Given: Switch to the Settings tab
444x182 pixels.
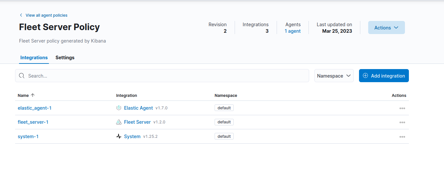Looking at the screenshot, I should (x=65, y=58).
